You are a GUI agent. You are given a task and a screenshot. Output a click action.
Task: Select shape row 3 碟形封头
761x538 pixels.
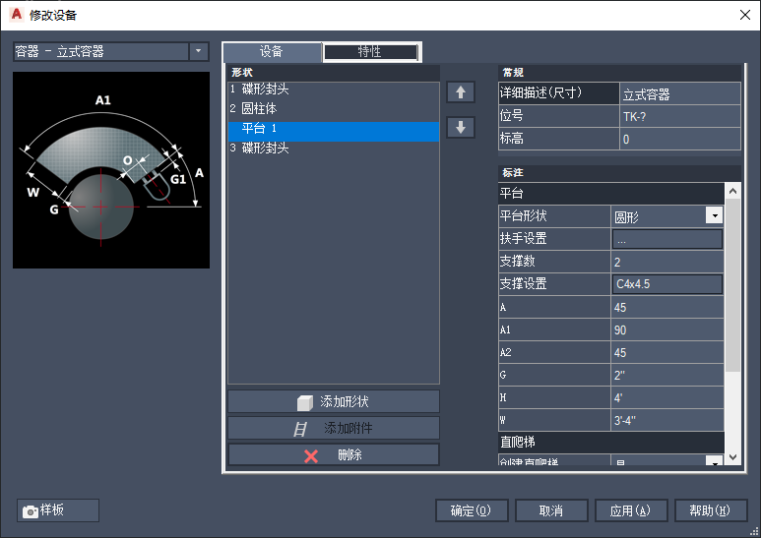[x=334, y=149]
